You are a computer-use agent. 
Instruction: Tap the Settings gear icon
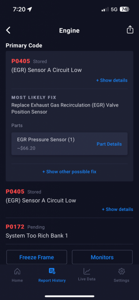pyautogui.click(x=122, y=271)
